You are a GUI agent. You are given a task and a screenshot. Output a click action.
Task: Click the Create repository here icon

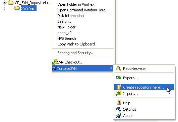click(119, 87)
